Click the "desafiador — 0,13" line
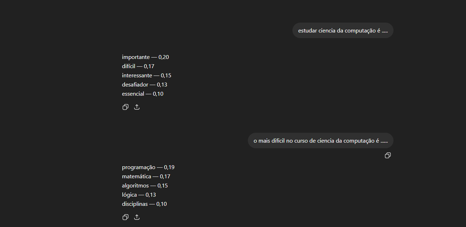 (x=145, y=85)
